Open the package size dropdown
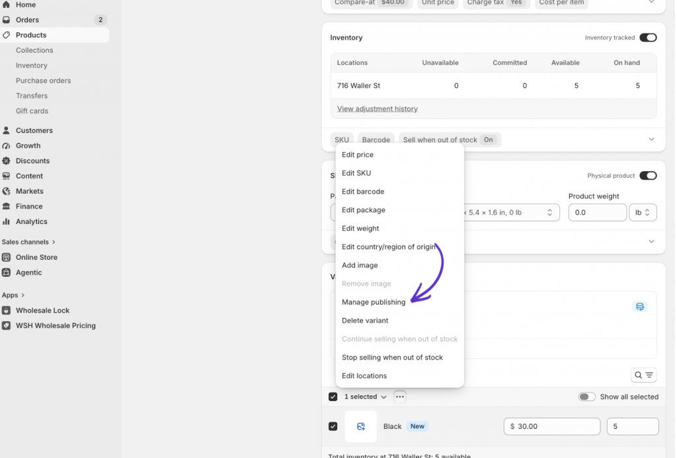Image resolution: width=677 pixels, height=458 pixels. coord(445,212)
